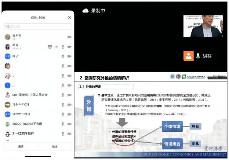Click the member search field
Screen dimensions: 229x160
tap(38, 26)
